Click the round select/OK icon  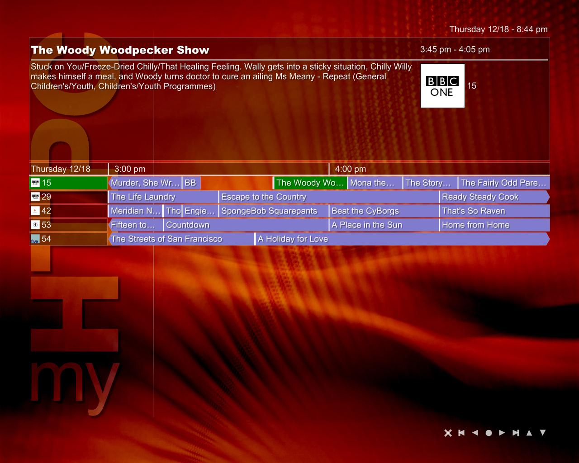click(489, 433)
